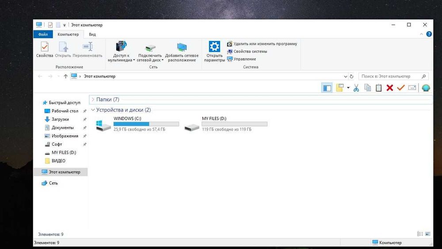This screenshot has height=249, width=442.
Task: Open recent locations dropdown arrow
Action: click(x=58, y=76)
